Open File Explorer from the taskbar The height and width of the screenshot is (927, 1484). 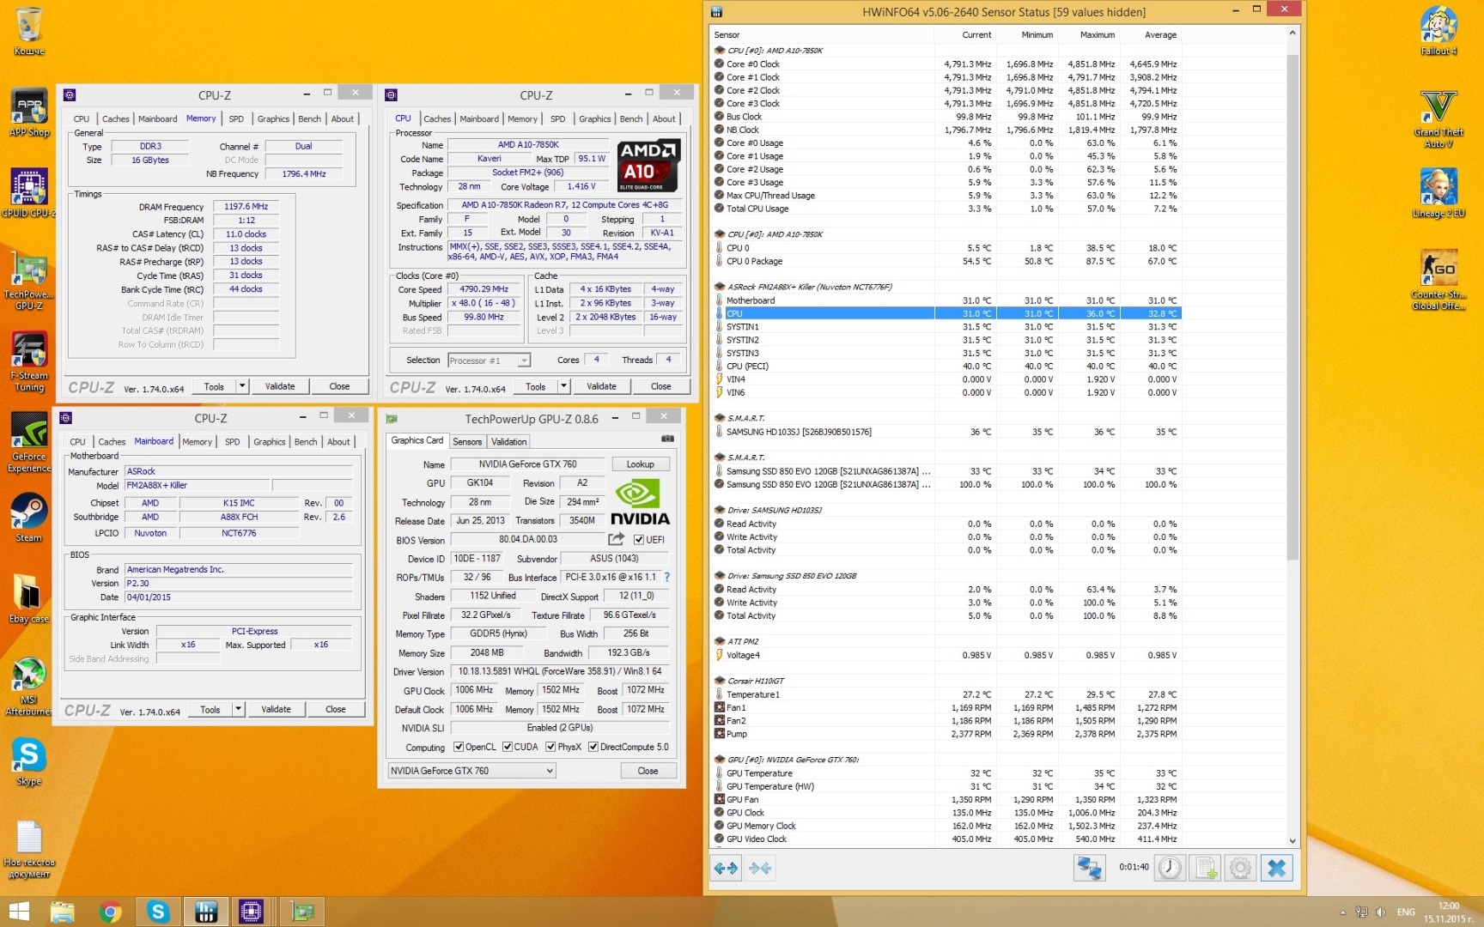coord(62,912)
